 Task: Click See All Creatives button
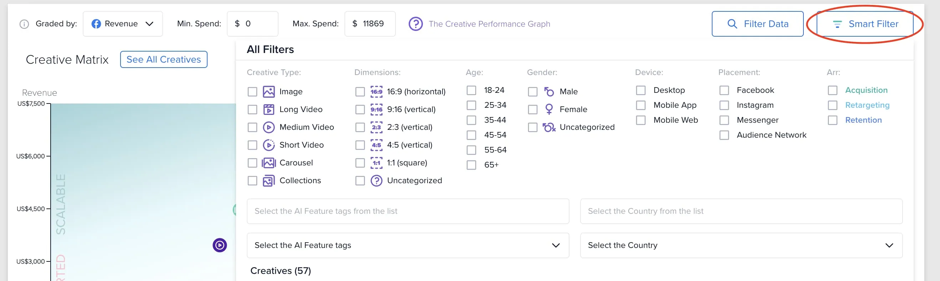163,60
